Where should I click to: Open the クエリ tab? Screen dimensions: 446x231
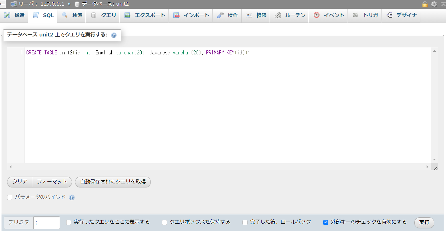click(103, 15)
